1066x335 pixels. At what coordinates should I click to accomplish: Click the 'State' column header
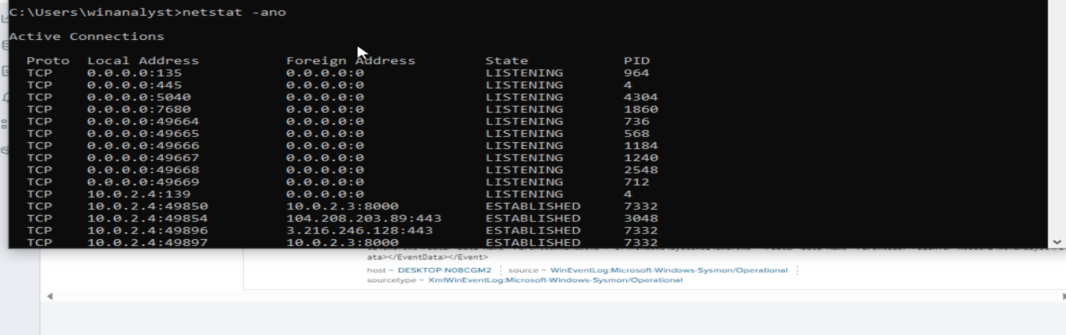coord(507,61)
